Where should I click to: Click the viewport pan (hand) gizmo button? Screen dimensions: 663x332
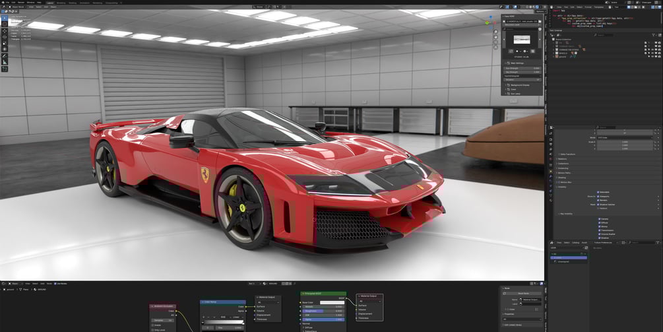click(x=496, y=37)
